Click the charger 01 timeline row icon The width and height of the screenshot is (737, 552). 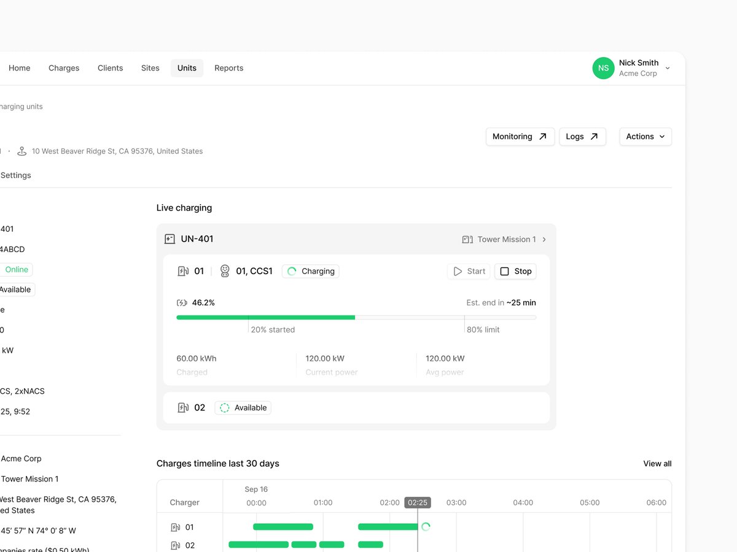point(175,527)
